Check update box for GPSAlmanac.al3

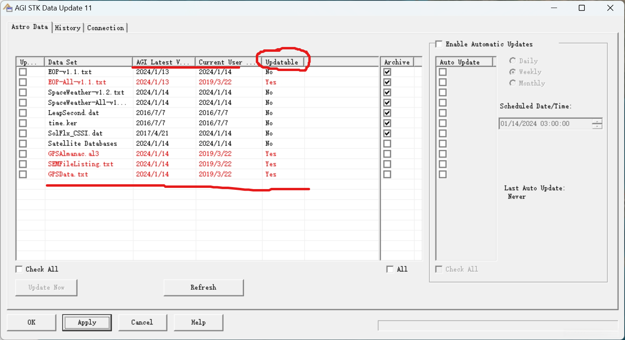(x=23, y=154)
